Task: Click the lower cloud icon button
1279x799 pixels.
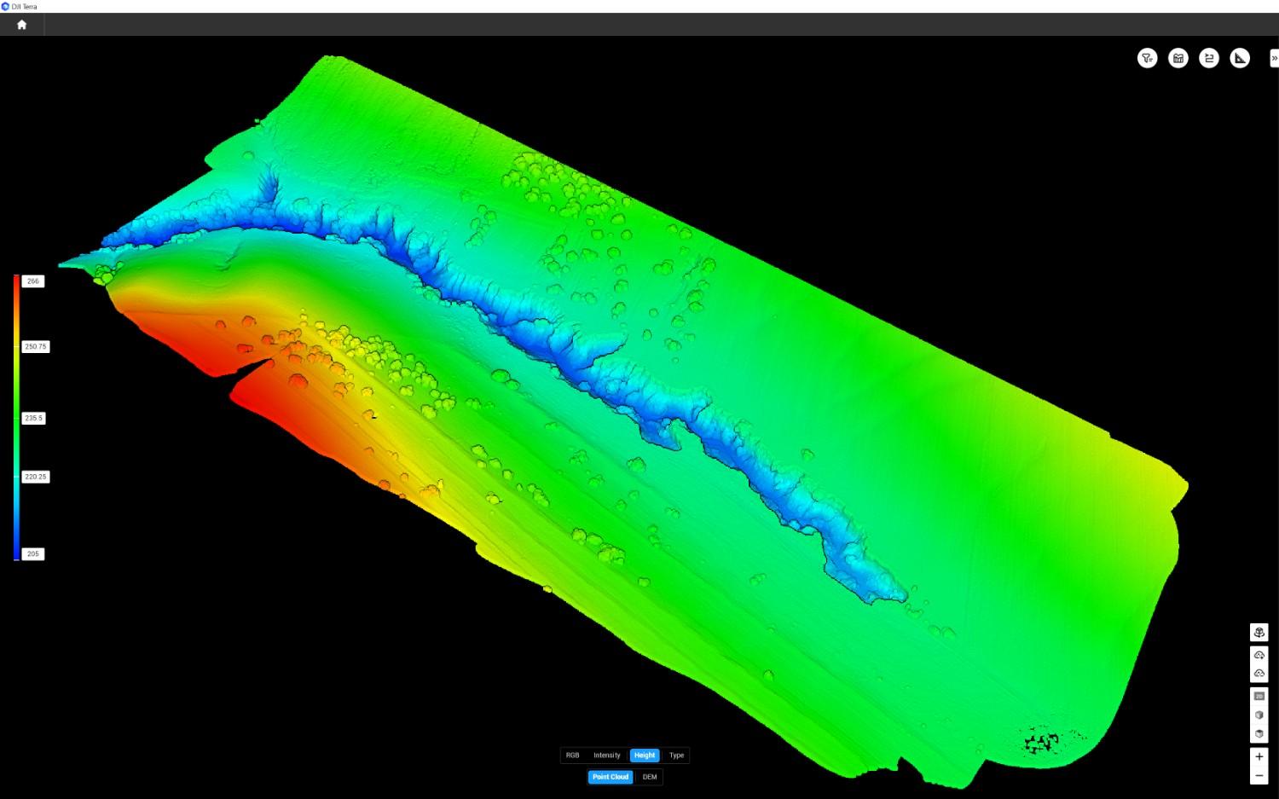Action: pyautogui.click(x=1259, y=673)
